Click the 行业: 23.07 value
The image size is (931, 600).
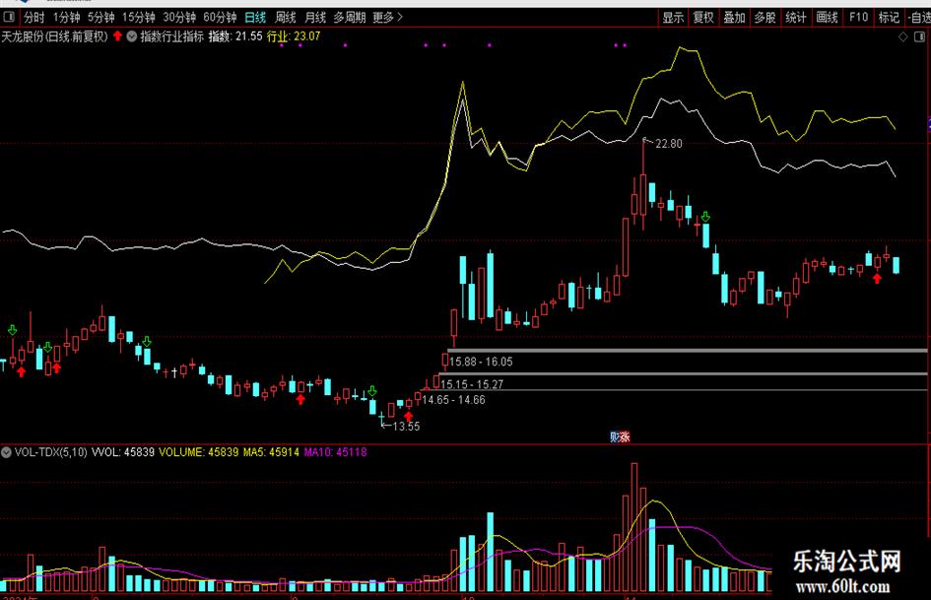coord(294,36)
